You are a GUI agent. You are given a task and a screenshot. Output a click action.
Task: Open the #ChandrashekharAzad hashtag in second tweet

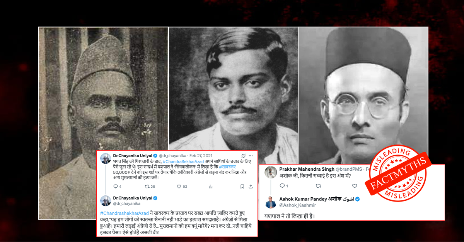pos(122,213)
